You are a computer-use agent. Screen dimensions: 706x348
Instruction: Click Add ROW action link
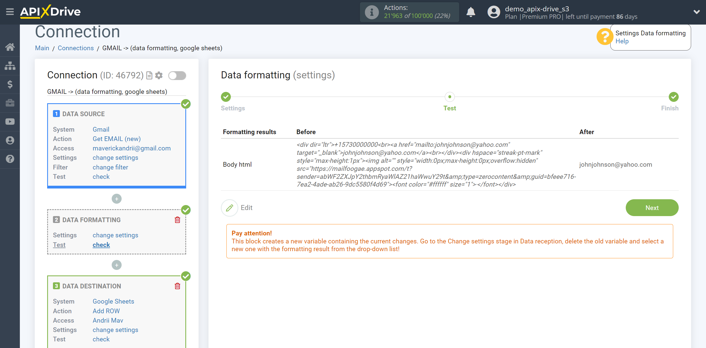(x=106, y=311)
